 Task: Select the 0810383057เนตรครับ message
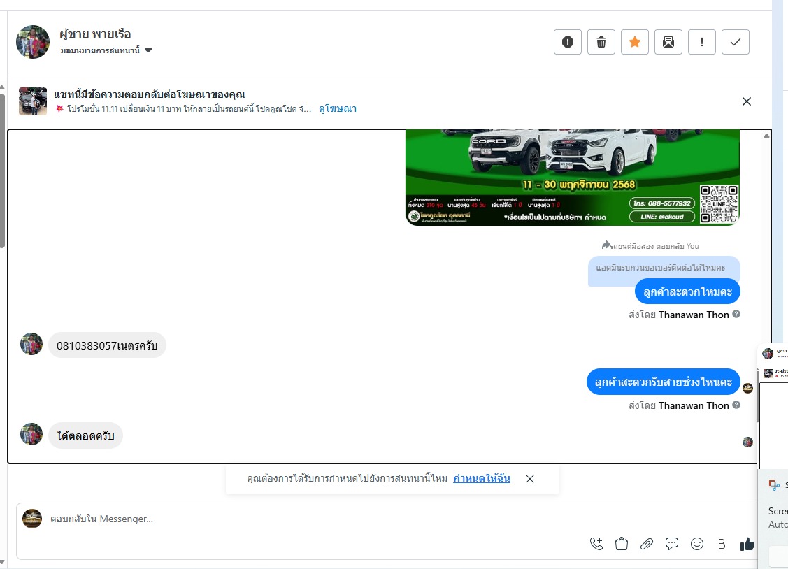[107, 345]
